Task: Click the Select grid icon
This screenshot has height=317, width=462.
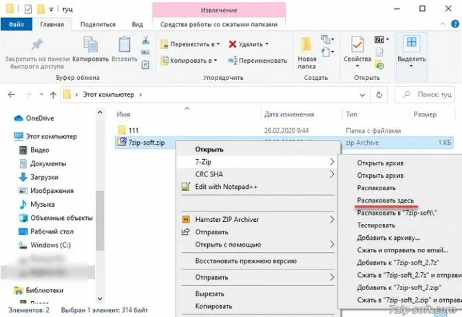Action: (411, 42)
